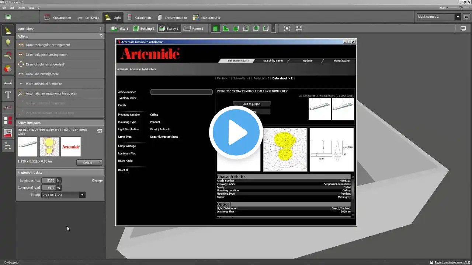Open the Documentation tab
472x265 pixels.
point(172,18)
